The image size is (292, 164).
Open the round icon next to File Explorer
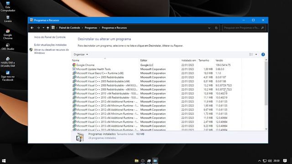(143, 161)
